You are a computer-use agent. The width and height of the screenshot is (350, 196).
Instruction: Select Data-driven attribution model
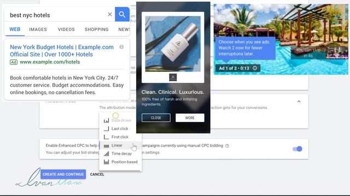pos(120,120)
